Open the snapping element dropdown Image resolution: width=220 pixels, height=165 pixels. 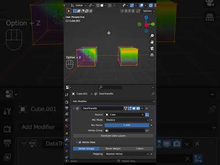coord(103,5)
